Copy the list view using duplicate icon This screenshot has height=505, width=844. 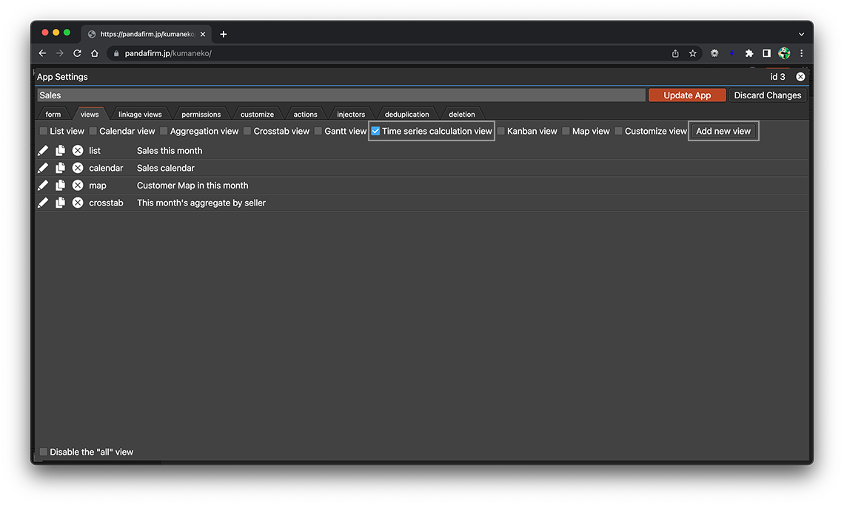click(60, 150)
